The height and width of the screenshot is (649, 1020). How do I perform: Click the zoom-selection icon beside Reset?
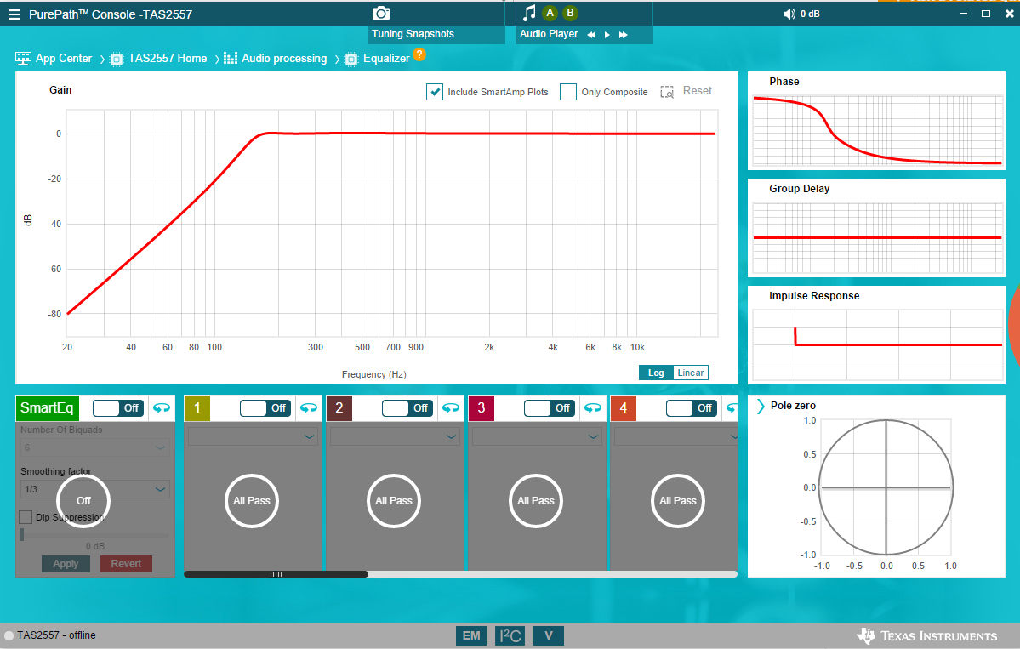tap(667, 92)
